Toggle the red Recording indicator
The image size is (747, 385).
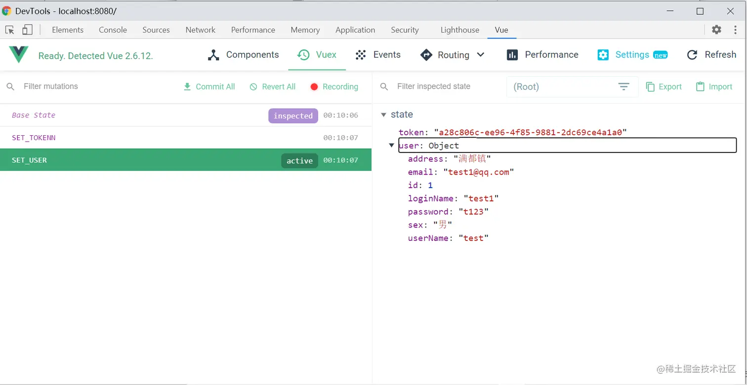[x=314, y=87]
